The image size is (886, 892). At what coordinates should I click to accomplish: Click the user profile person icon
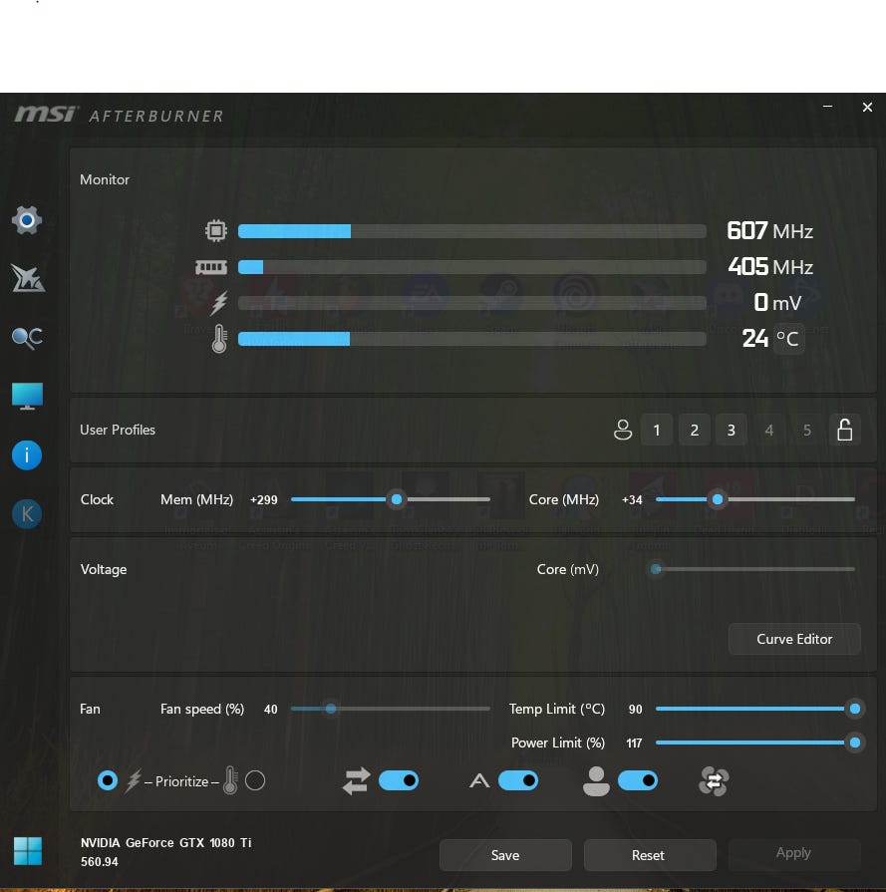tap(623, 431)
